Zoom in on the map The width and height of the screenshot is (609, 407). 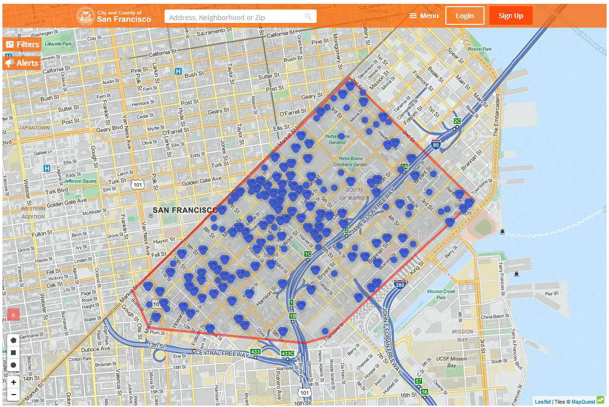(13, 382)
